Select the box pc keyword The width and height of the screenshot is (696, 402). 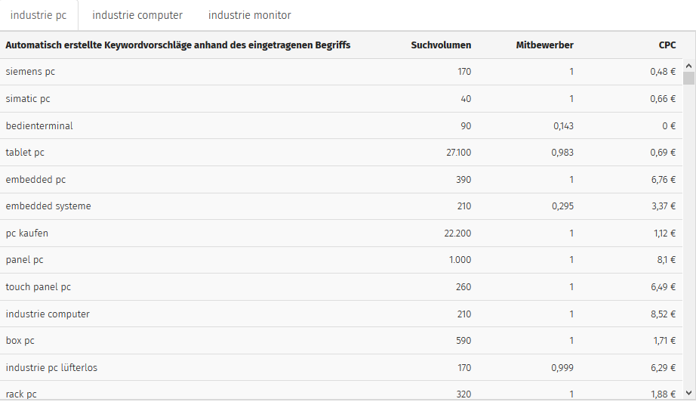20,341
